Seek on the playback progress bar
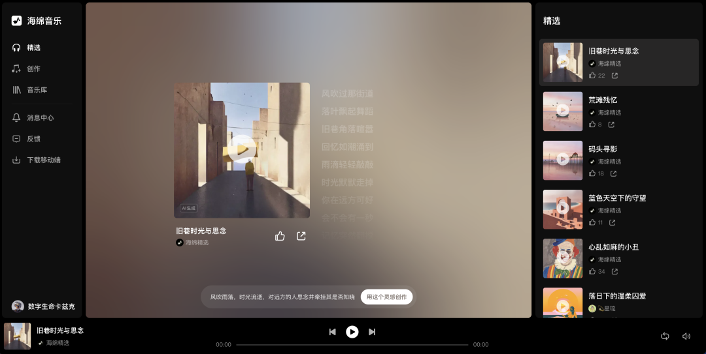 click(352, 345)
